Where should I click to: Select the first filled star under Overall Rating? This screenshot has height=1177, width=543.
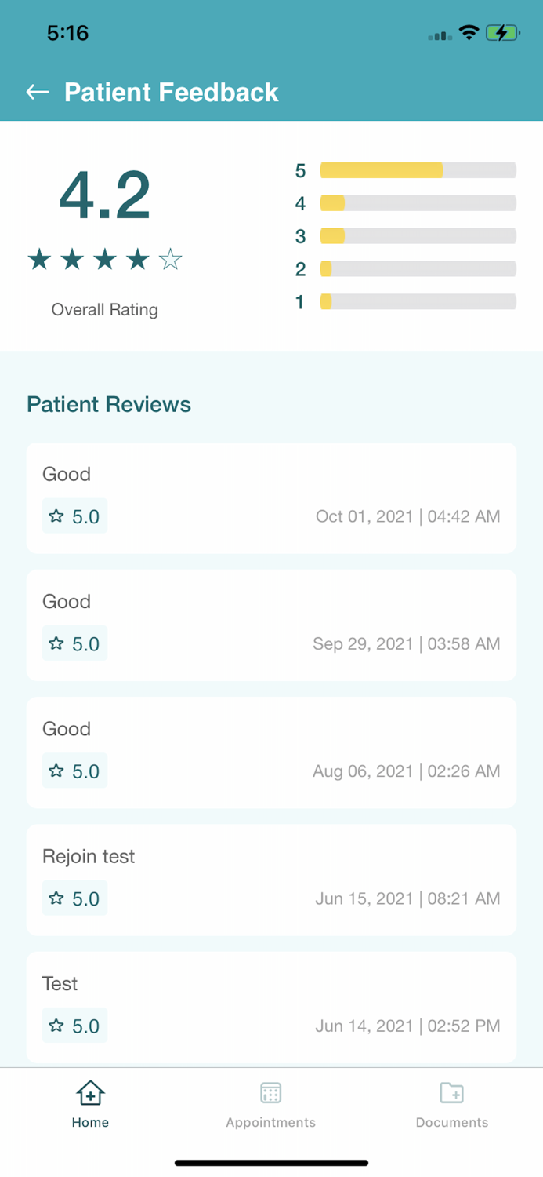38,258
